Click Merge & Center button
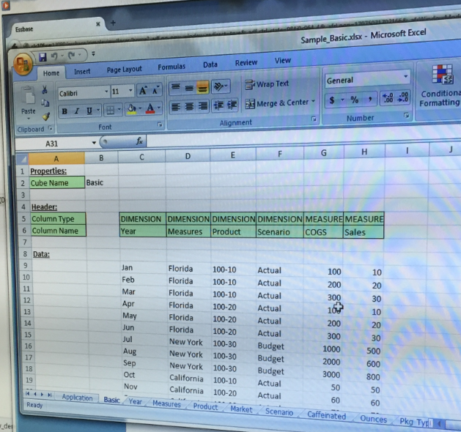The width and height of the screenshot is (461, 432). coord(276,103)
